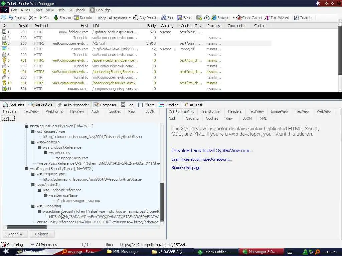The width and height of the screenshot is (342, 256).
Task: Click the Remove this page link
Action: click(x=186, y=168)
